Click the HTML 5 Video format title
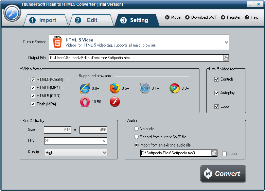The image size is (265, 191). pos(79,40)
